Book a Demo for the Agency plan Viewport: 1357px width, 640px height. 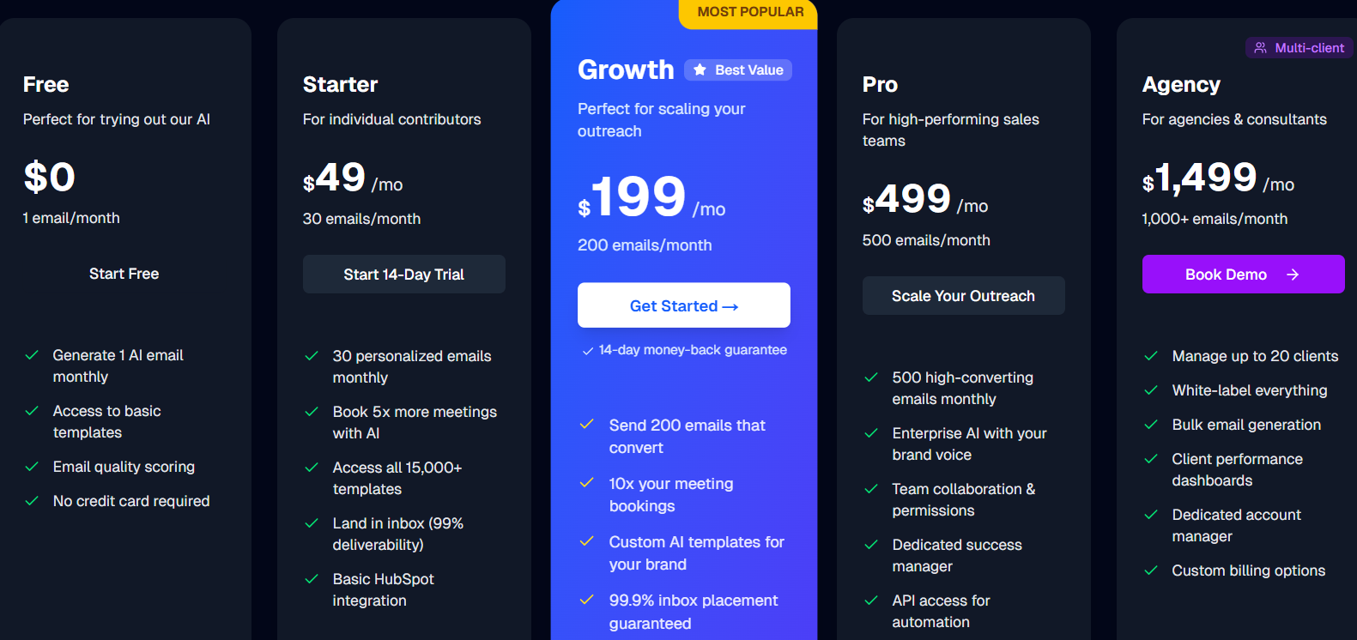[1243, 274]
